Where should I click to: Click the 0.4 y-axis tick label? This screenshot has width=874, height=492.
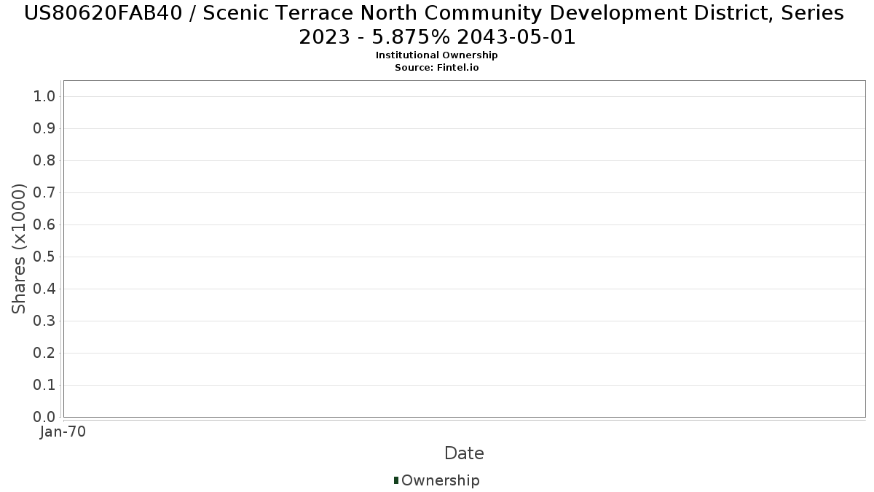(x=44, y=289)
